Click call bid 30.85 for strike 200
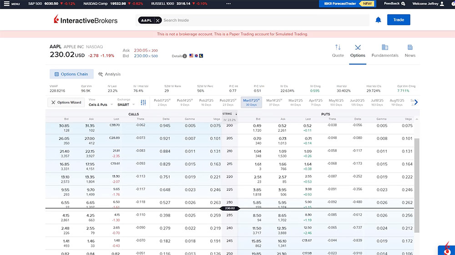Viewport: 455px width, 255px height. click(x=64, y=126)
